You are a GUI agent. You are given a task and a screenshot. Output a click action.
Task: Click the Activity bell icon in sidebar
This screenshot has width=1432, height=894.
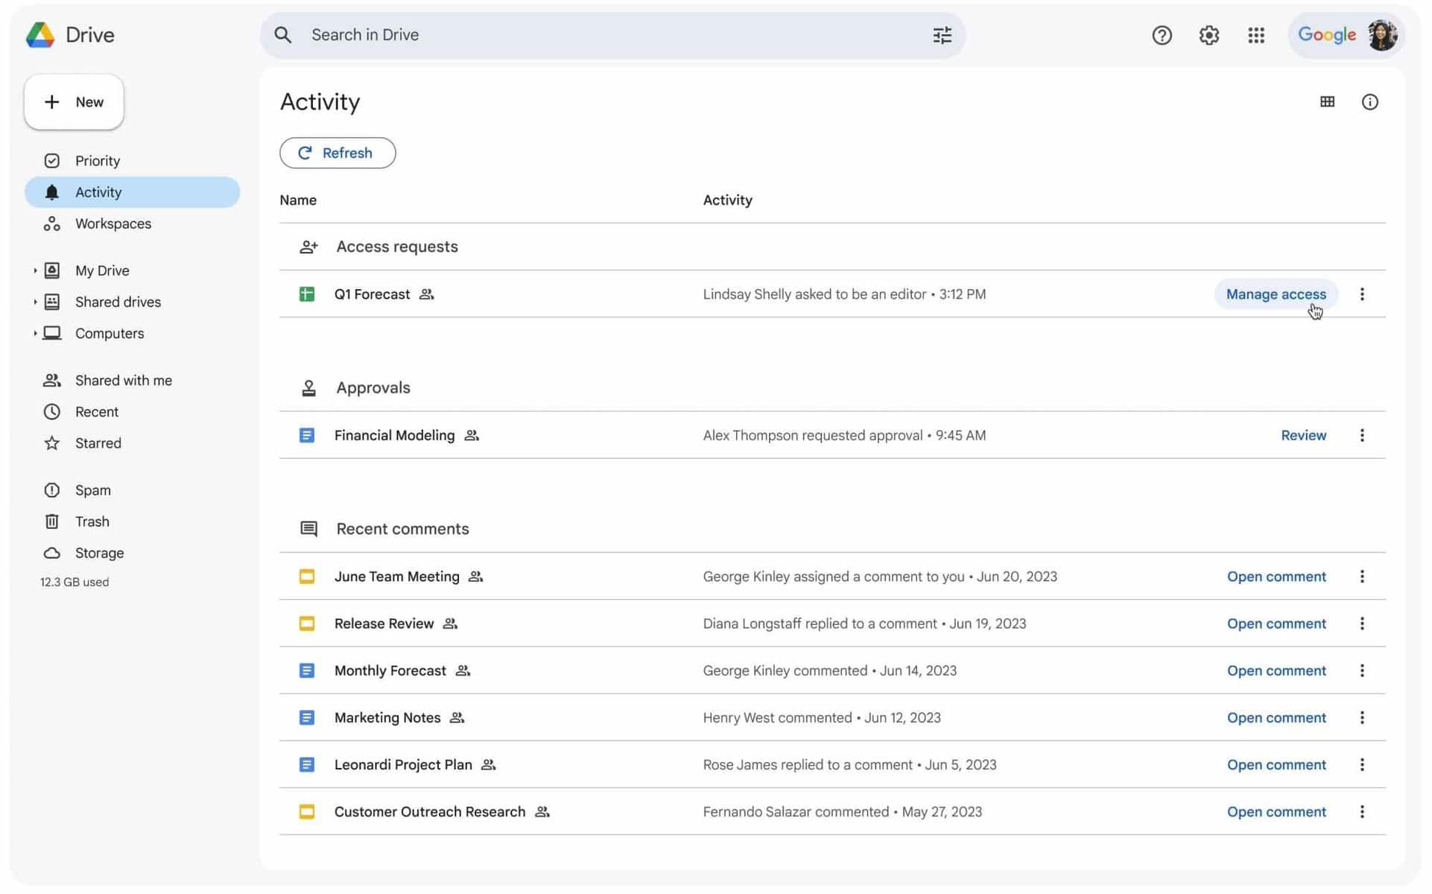[51, 191]
